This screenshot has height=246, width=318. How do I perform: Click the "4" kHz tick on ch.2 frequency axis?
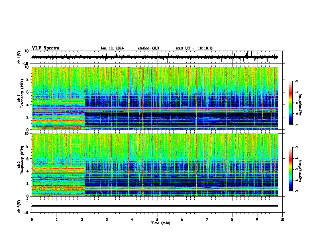(x=28, y=171)
